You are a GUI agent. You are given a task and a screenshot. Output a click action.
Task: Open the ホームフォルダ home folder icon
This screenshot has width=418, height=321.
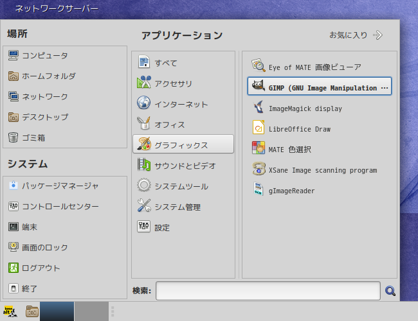[13, 76]
